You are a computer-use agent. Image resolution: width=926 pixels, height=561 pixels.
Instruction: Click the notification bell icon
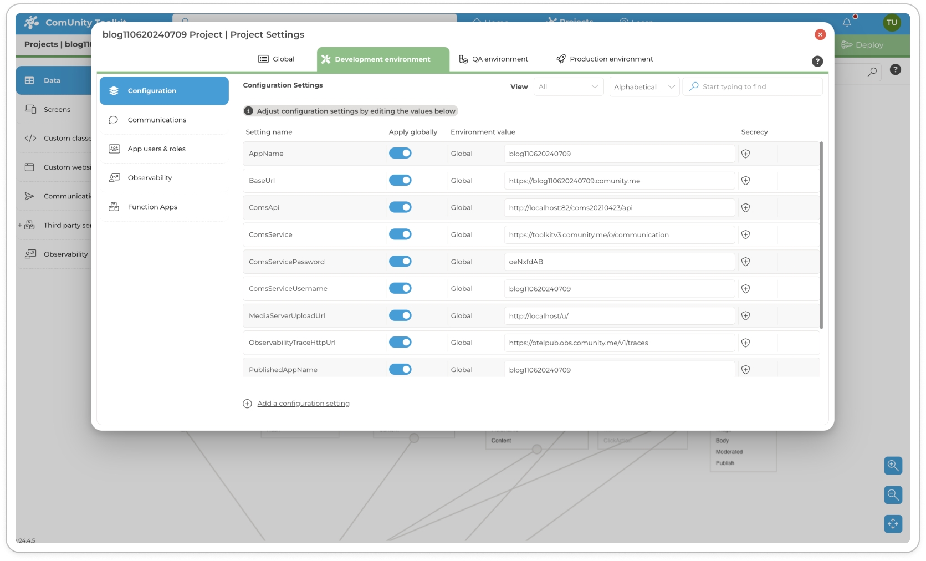click(x=846, y=23)
